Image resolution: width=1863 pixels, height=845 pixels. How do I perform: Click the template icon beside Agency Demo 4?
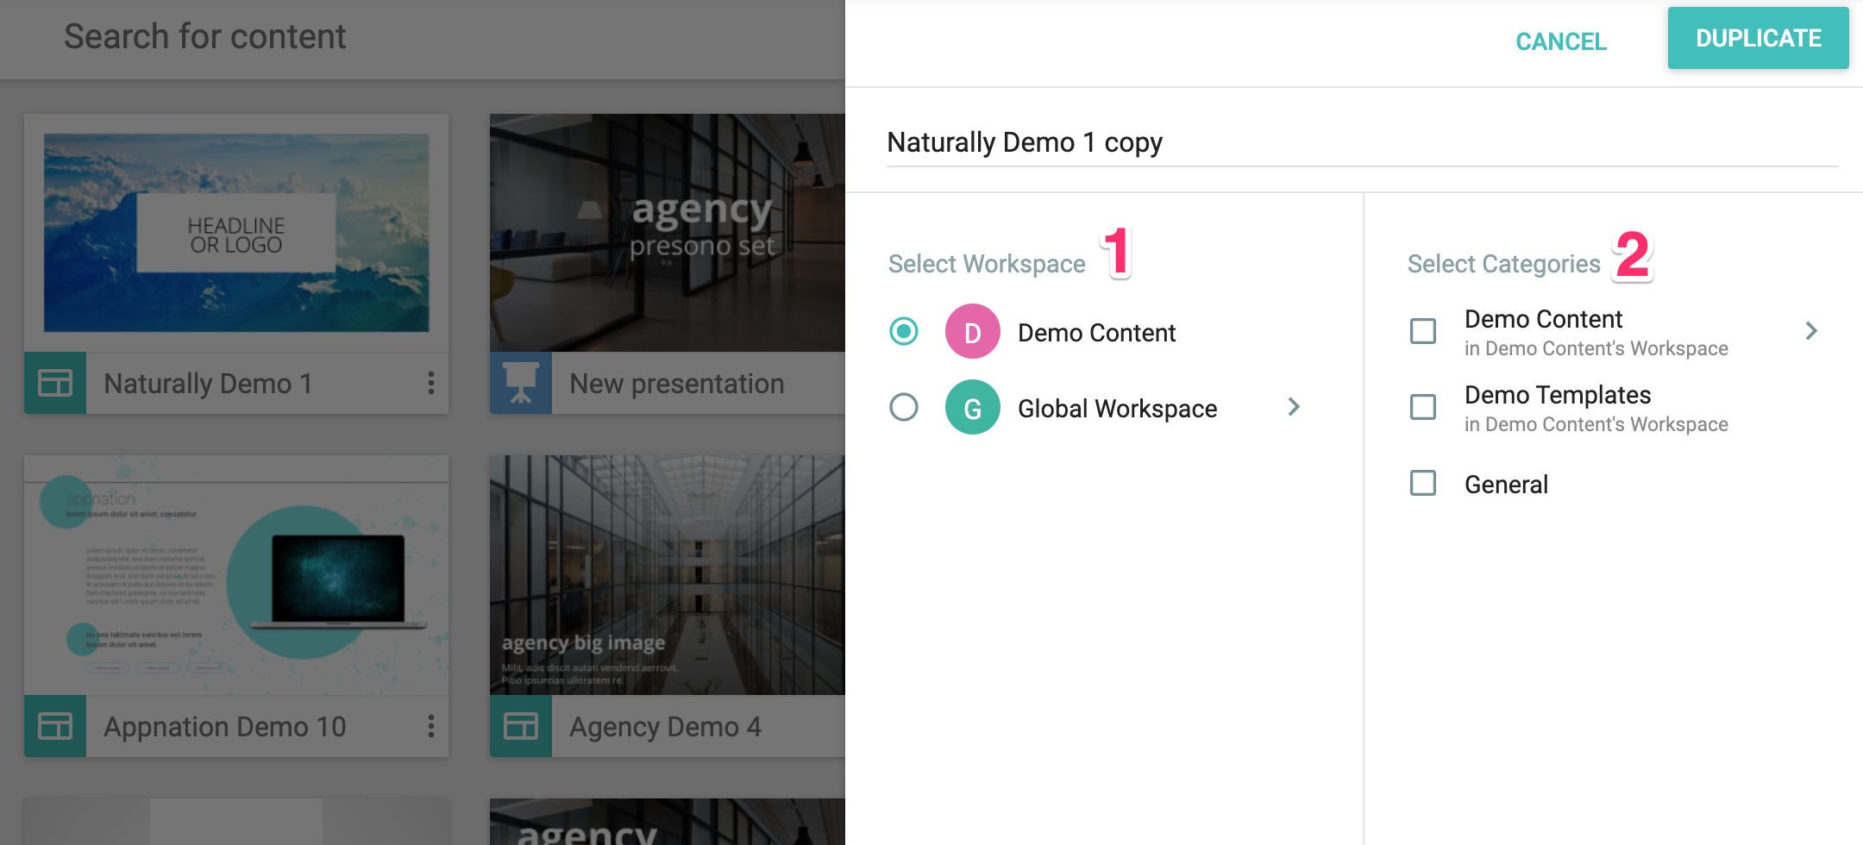[x=521, y=726]
